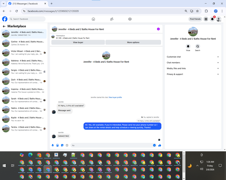Click the browser address bar URL

(53, 11)
